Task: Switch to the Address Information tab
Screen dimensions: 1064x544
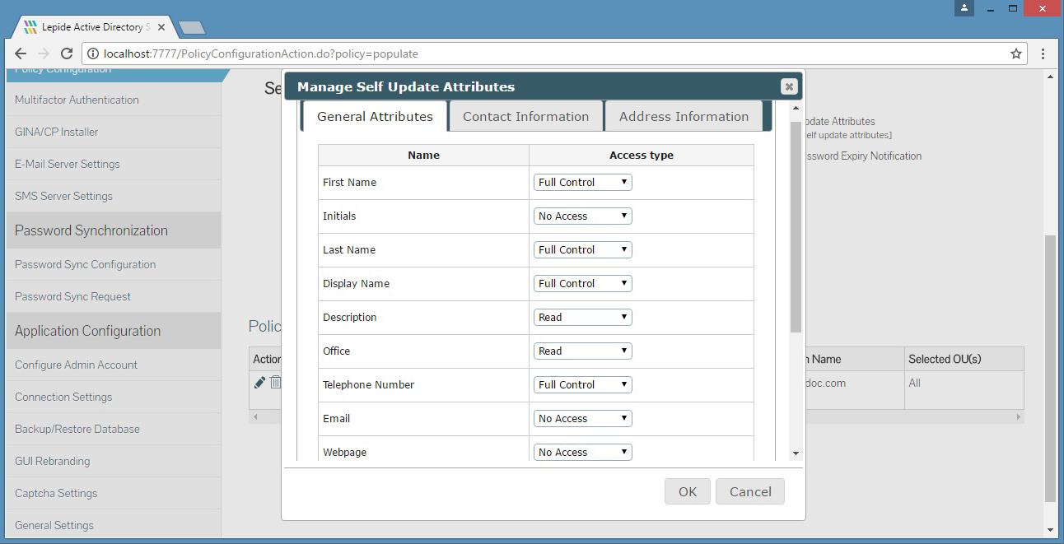Action: tap(684, 116)
